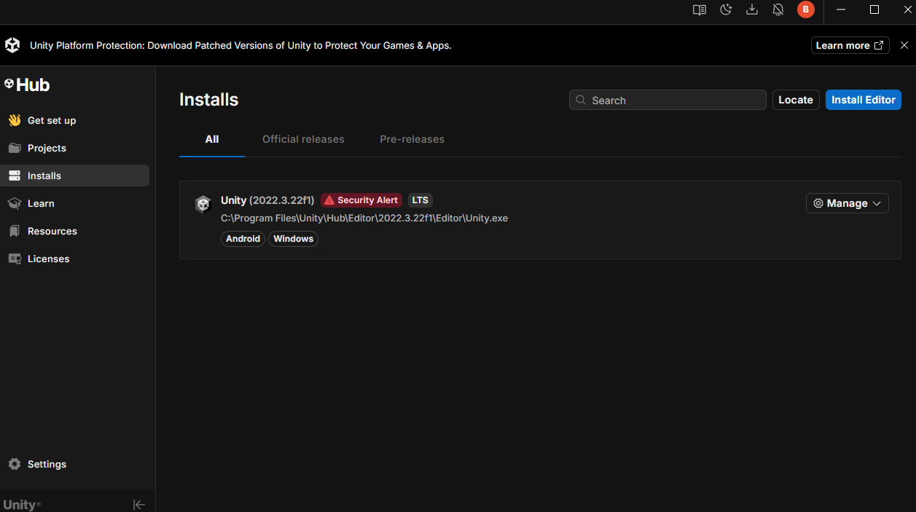Click the Unity Platform Protection banner message
Screen dimensions: 916x512
tap(240, 45)
